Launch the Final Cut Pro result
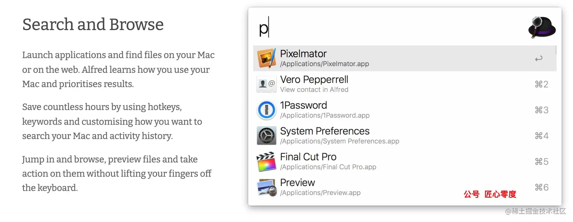The image size is (573, 222). point(405,161)
